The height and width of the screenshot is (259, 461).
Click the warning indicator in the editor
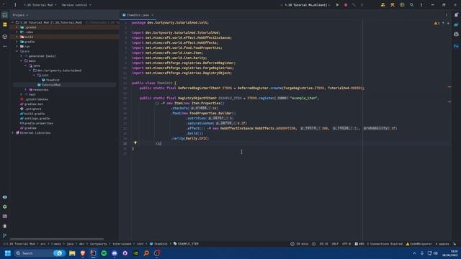click(437, 23)
